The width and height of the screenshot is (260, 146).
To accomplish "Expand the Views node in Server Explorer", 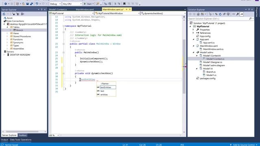I will point(7,33).
